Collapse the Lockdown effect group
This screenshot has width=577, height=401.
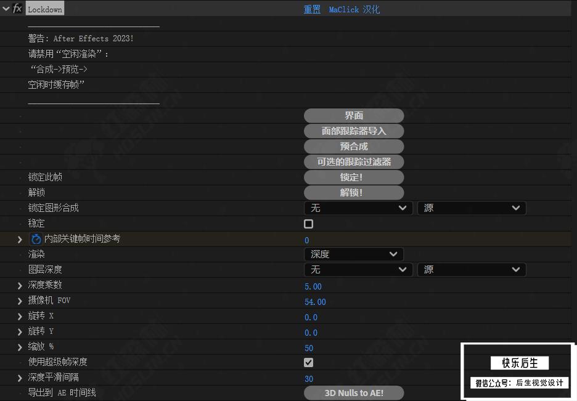click(6, 9)
